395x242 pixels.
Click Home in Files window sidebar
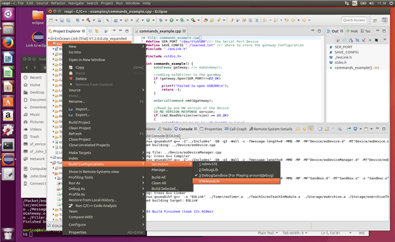34,85
